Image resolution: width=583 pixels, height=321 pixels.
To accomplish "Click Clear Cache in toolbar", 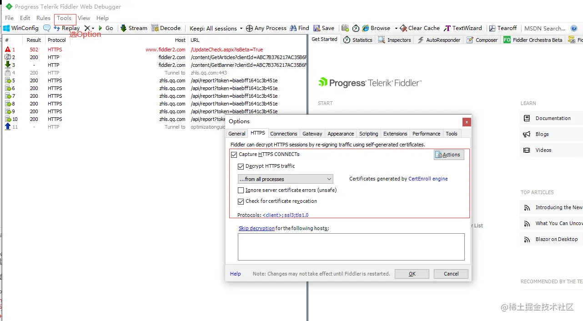I will point(420,28).
